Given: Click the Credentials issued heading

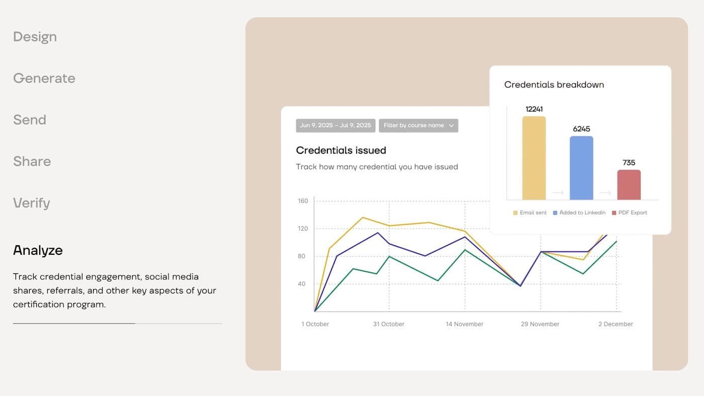Looking at the screenshot, I should pos(341,150).
